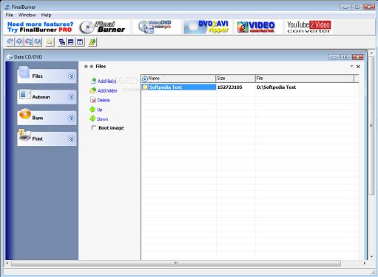The width and height of the screenshot is (378, 277).
Task: Click the red Delete icon
Action: pos(93,100)
